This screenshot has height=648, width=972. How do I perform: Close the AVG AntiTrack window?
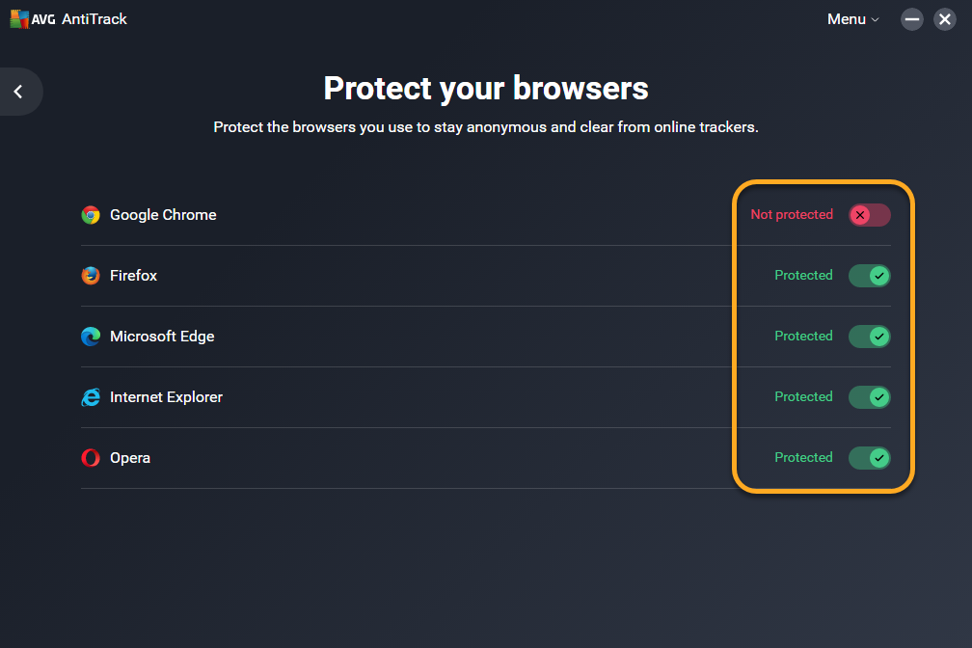945,19
